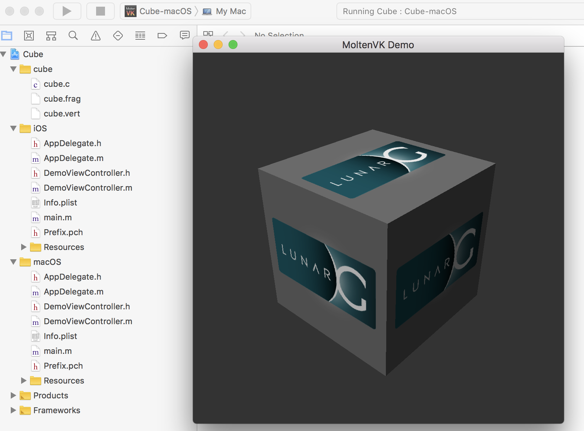Click the Run (play) button
Screen dimensions: 584x431
click(67, 11)
